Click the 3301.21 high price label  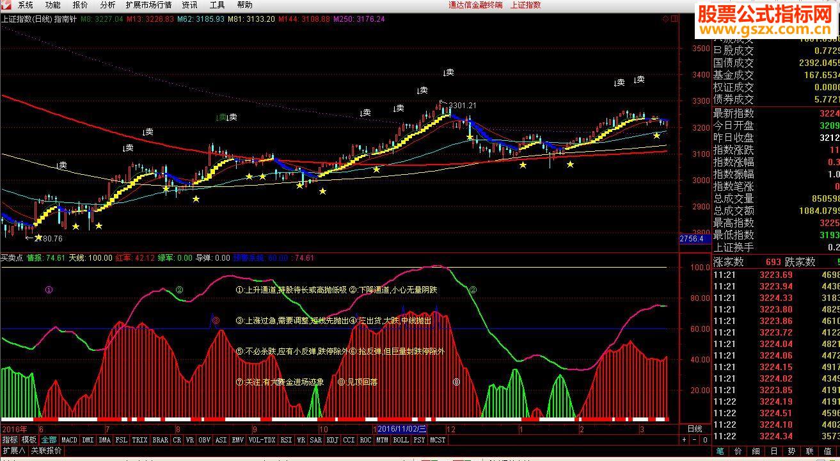[x=463, y=105]
